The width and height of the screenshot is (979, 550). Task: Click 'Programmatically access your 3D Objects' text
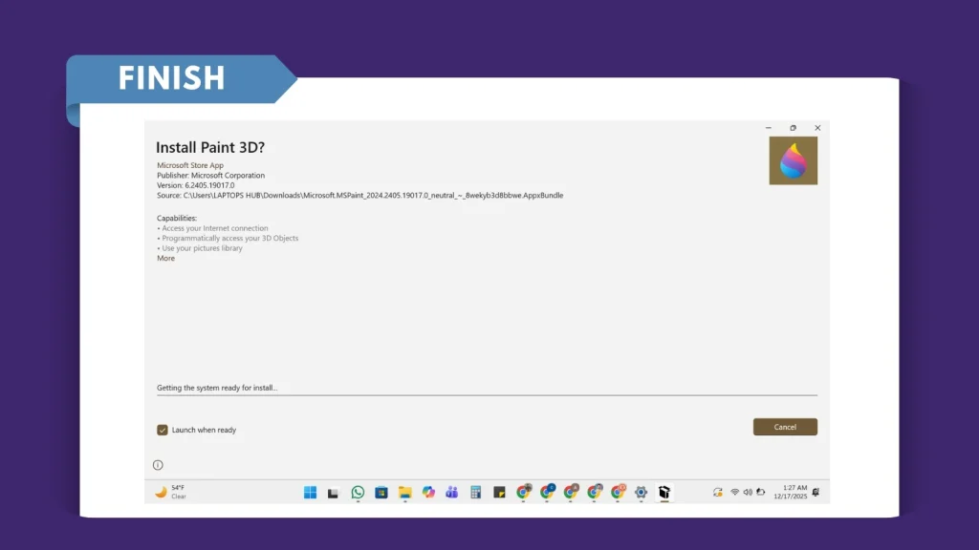(x=229, y=238)
